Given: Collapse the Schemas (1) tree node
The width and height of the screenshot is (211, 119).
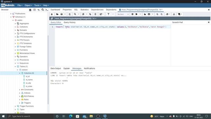Looking at the screenshot, I should 11,17.
